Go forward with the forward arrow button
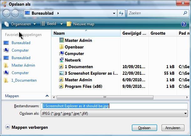 coord(15,13)
